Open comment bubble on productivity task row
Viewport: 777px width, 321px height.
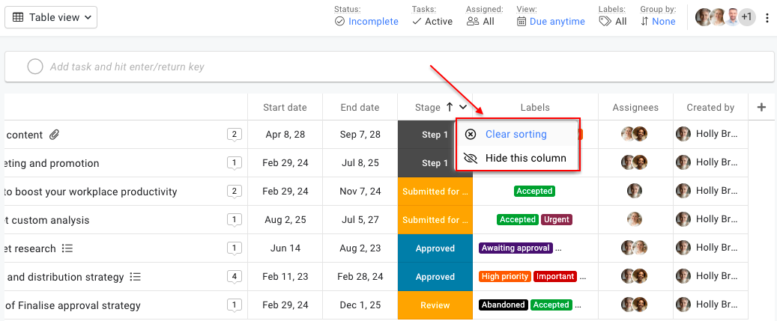pyautogui.click(x=235, y=192)
